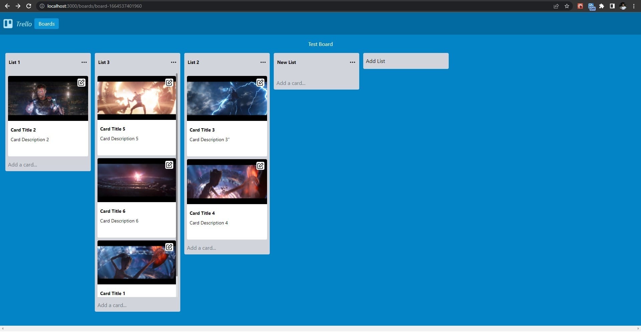Click the Trello logo icon

pyautogui.click(x=8, y=24)
